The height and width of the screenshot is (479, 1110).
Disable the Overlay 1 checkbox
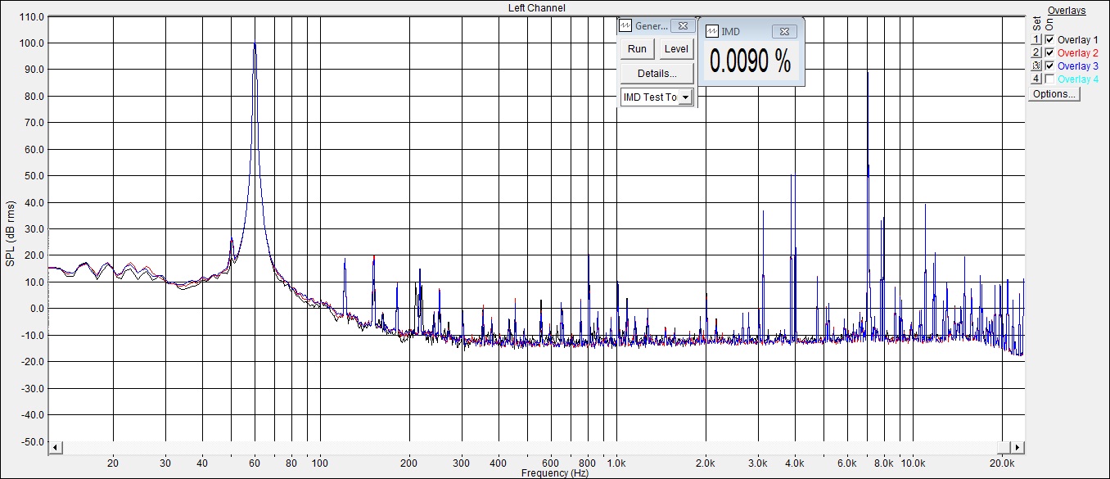(x=1049, y=39)
